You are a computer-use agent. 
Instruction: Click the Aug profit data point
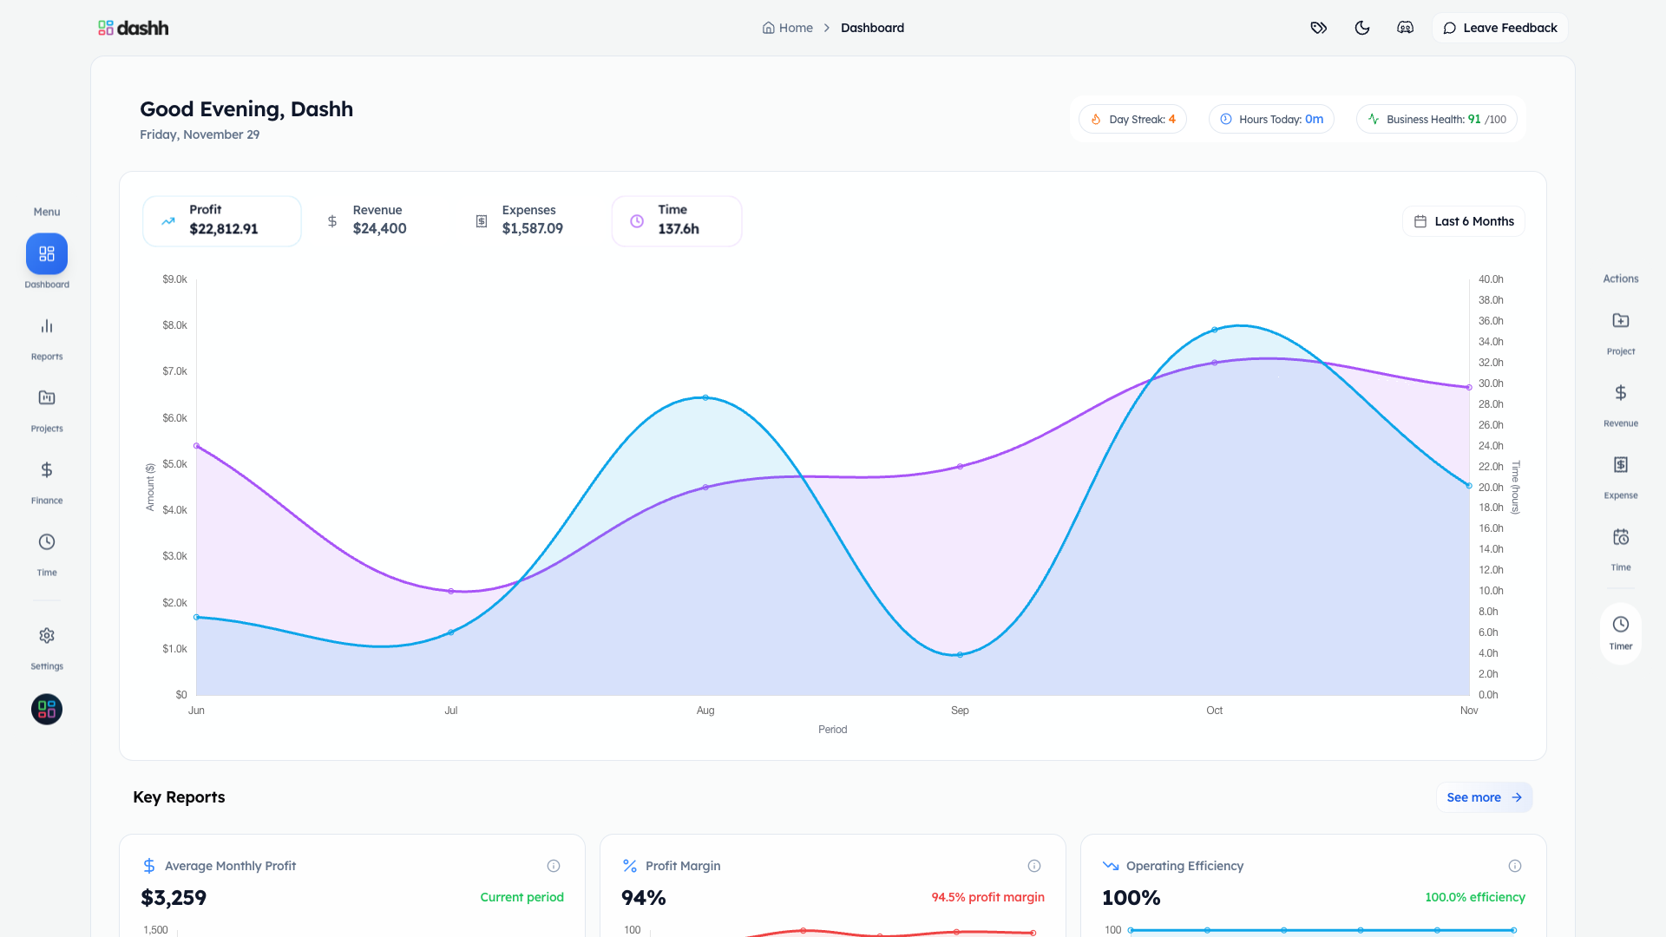[x=705, y=397]
